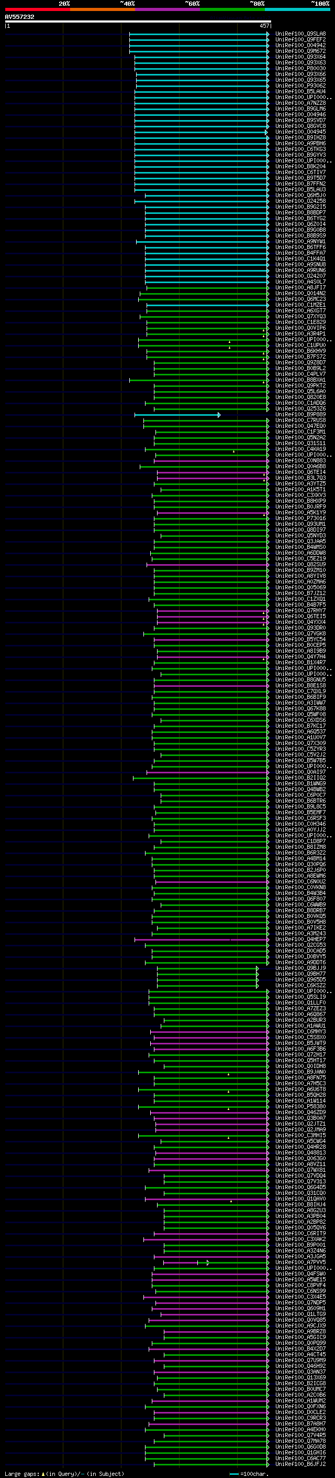Viewport: 335px width, 1478px height.
Task: Select hit label UniRef100_A4EKH0
Action: pyautogui.click(x=300, y=1429)
